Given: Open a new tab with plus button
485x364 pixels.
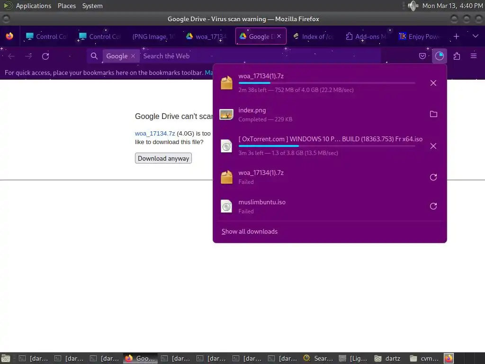Looking at the screenshot, I should tap(456, 36).
